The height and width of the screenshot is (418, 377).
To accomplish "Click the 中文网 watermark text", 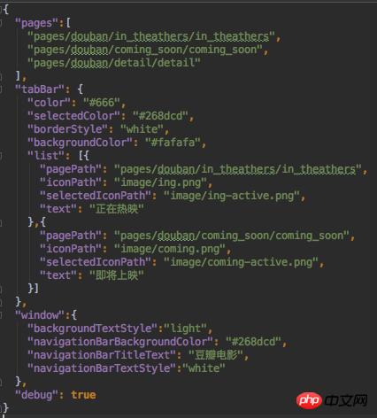I will click(346, 400).
